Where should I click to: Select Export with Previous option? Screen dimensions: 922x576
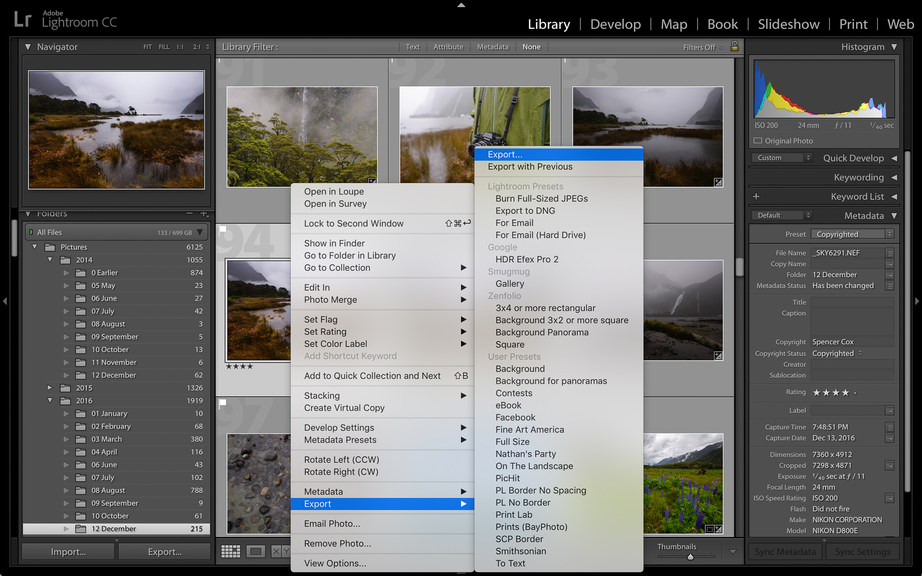[530, 166]
